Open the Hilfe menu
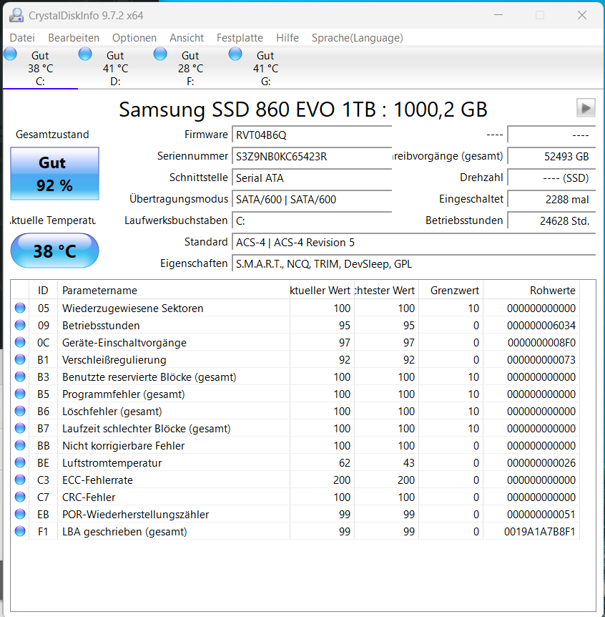This screenshot has width=605, height=617. pyautogui.click(x=287, y=38)
